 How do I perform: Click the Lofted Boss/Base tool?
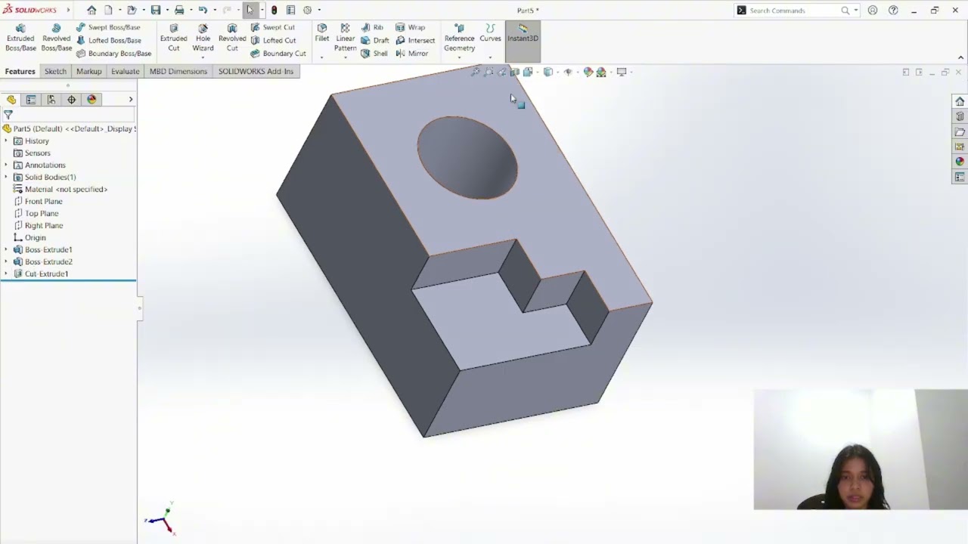pos(108,40)
